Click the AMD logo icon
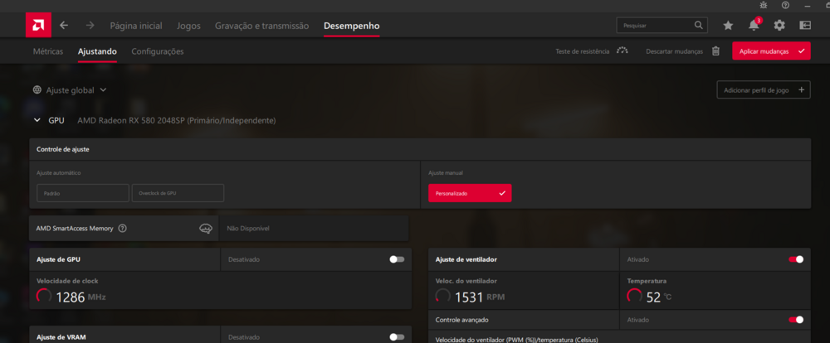Image resolution: width=830 pixels, height=343 pixels. point(39,25)
